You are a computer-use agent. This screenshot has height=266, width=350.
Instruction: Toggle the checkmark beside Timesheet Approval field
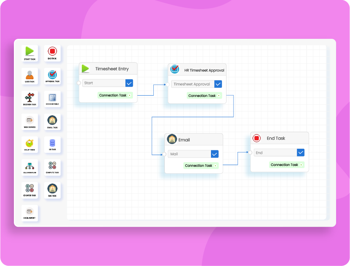coord(218,84)
